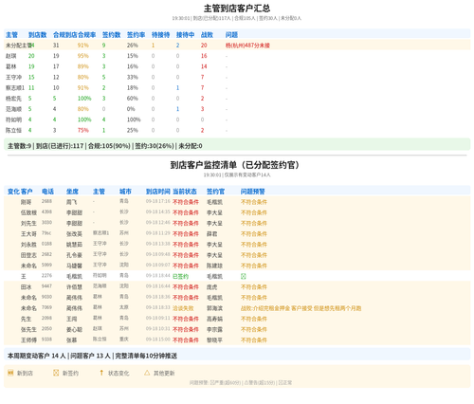Select the 主管 header in the summary table
The height and width of the screenshot is (404, 474).
tap(11, 35)
